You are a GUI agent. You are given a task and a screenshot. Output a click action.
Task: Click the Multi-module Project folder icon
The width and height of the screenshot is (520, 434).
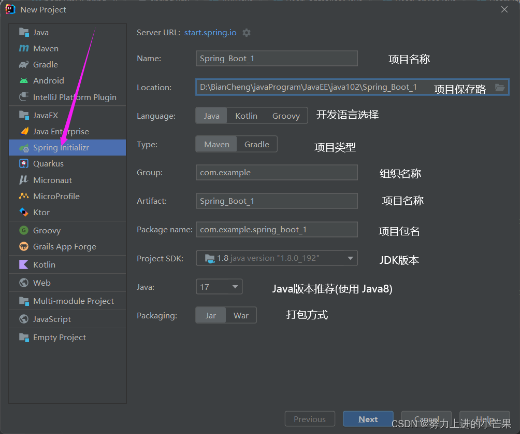24,301
